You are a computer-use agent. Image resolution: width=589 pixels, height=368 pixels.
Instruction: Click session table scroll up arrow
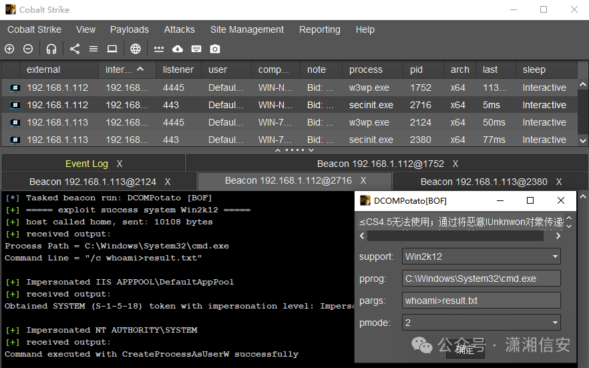pos(583,85)
